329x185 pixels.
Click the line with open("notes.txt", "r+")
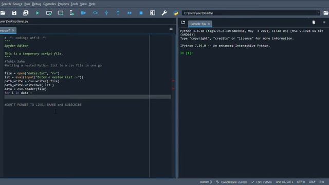point(32,73)
